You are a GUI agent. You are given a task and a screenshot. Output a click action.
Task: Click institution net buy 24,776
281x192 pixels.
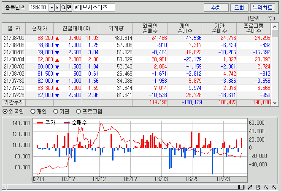pyautogui.click(x=228, y=38)
